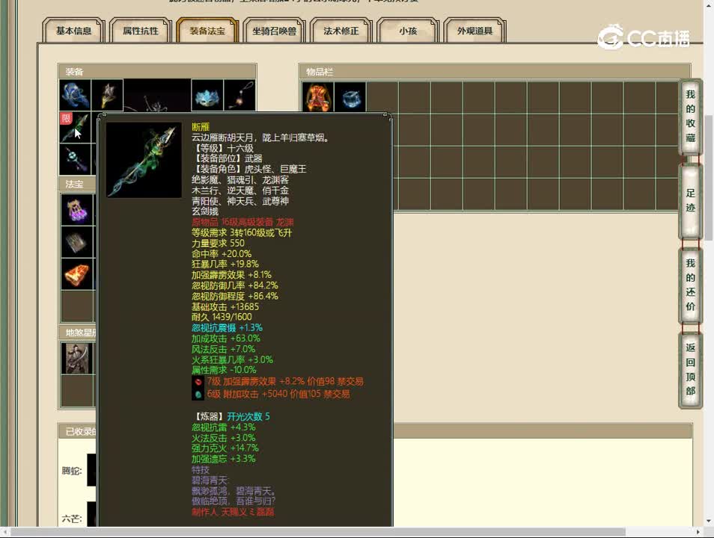The image size is (714, 538).
Task: Click the orange crystal 法宝 icon
Action: 77,274
